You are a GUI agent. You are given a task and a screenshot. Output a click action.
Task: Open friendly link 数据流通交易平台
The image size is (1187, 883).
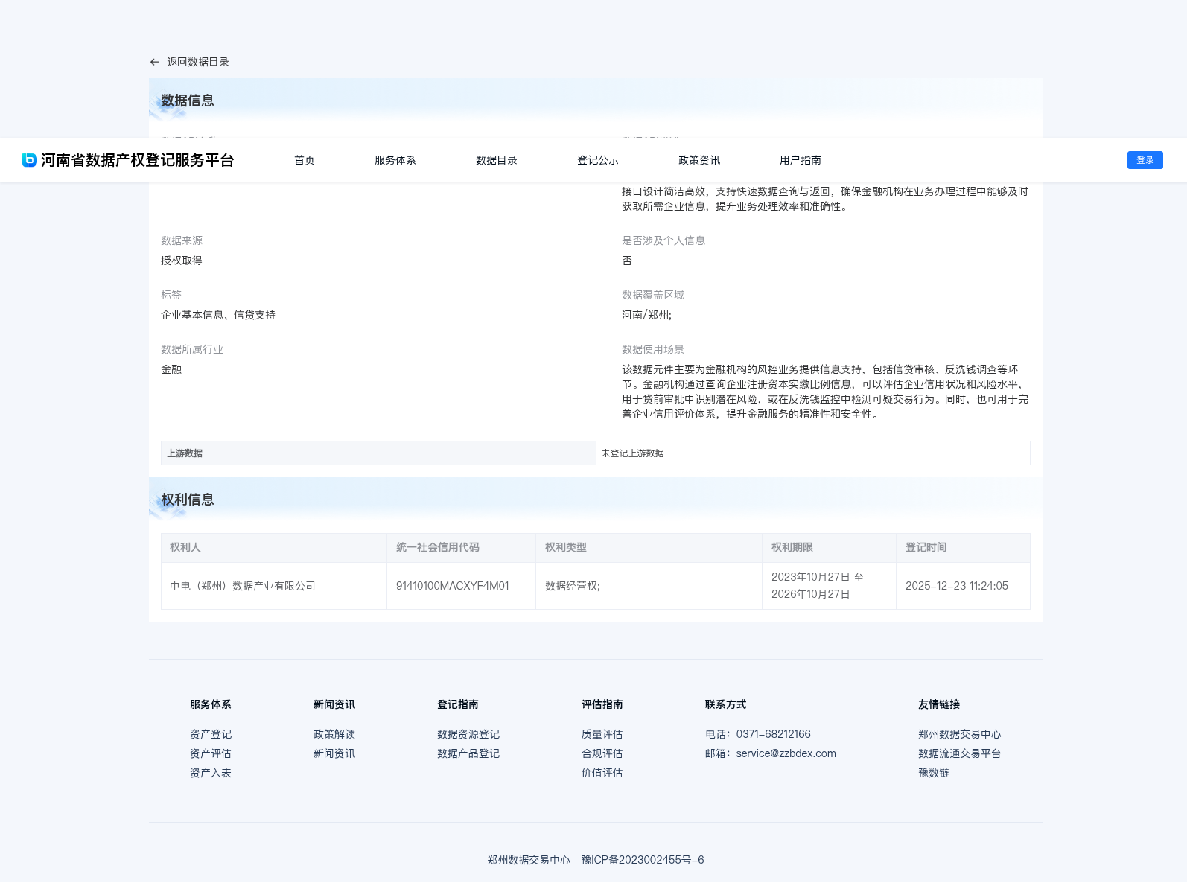click(x=960, y=753)
